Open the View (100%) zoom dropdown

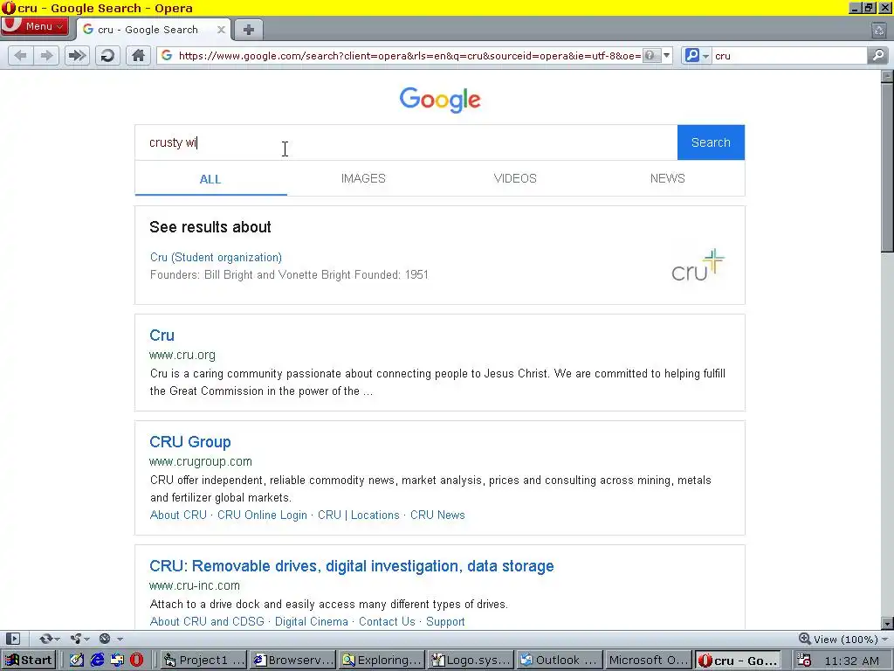click(843, 639)
